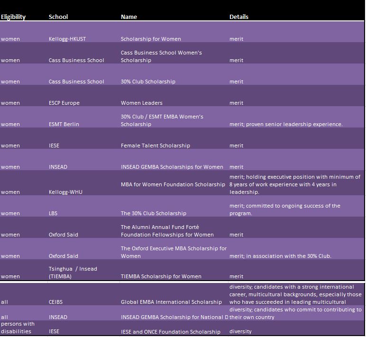Click the Details column header
366x337 pixels.
point(239,17)
